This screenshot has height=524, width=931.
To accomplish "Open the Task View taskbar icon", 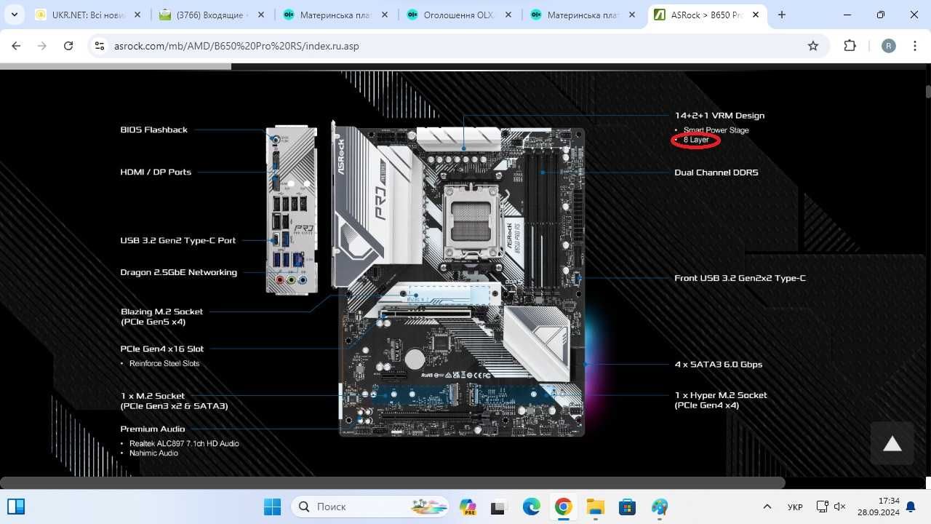I will tap(498, 507).
